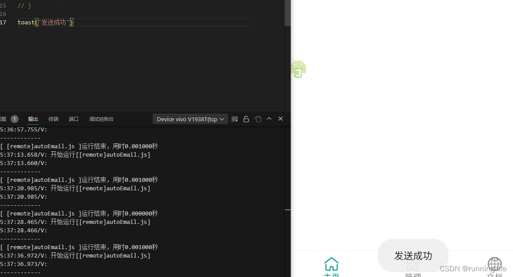The image size is (513, 277).
Task: Tap the 管理 grid icon
Action: coord(413,264)
